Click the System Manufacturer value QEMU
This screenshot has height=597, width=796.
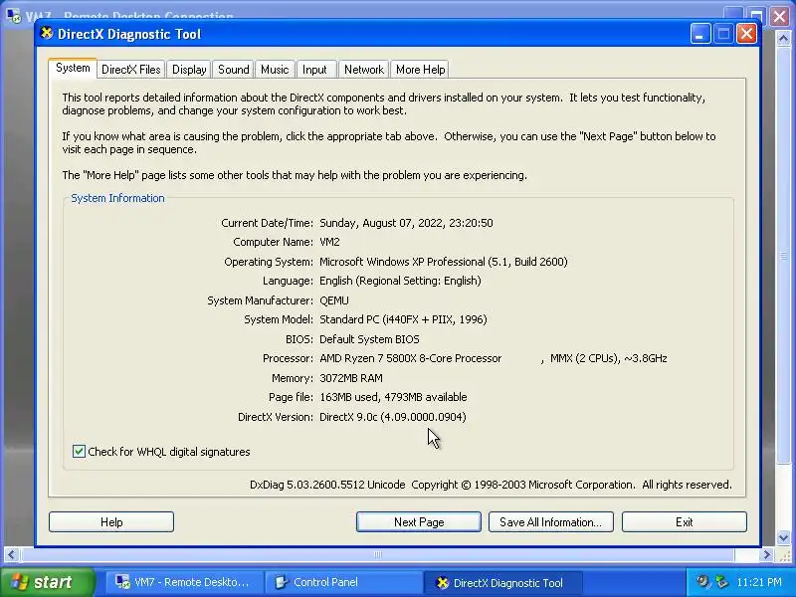click(334, 300)
